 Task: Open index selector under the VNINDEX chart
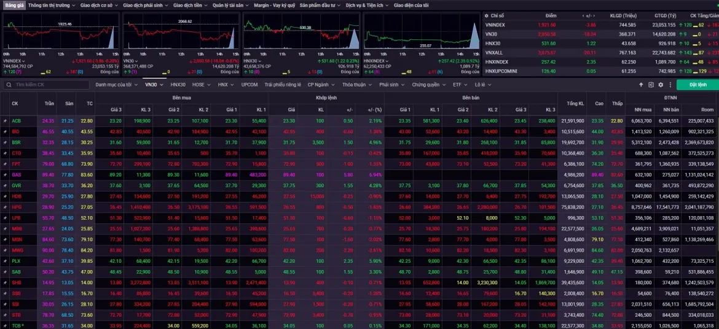[x=14, y=61]
